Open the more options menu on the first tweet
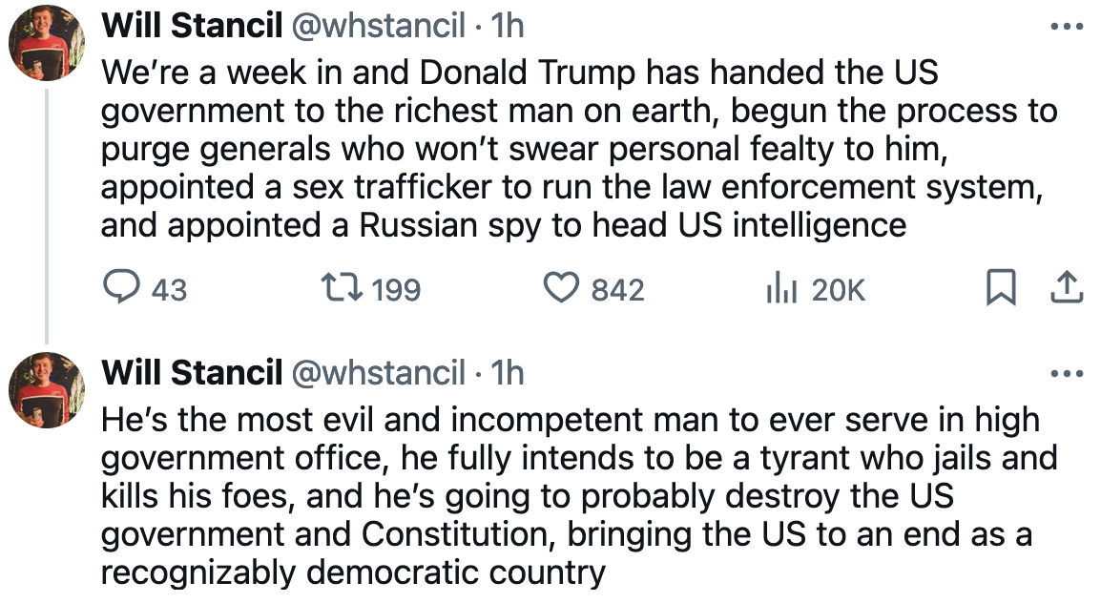 (x=1066, y=27)
